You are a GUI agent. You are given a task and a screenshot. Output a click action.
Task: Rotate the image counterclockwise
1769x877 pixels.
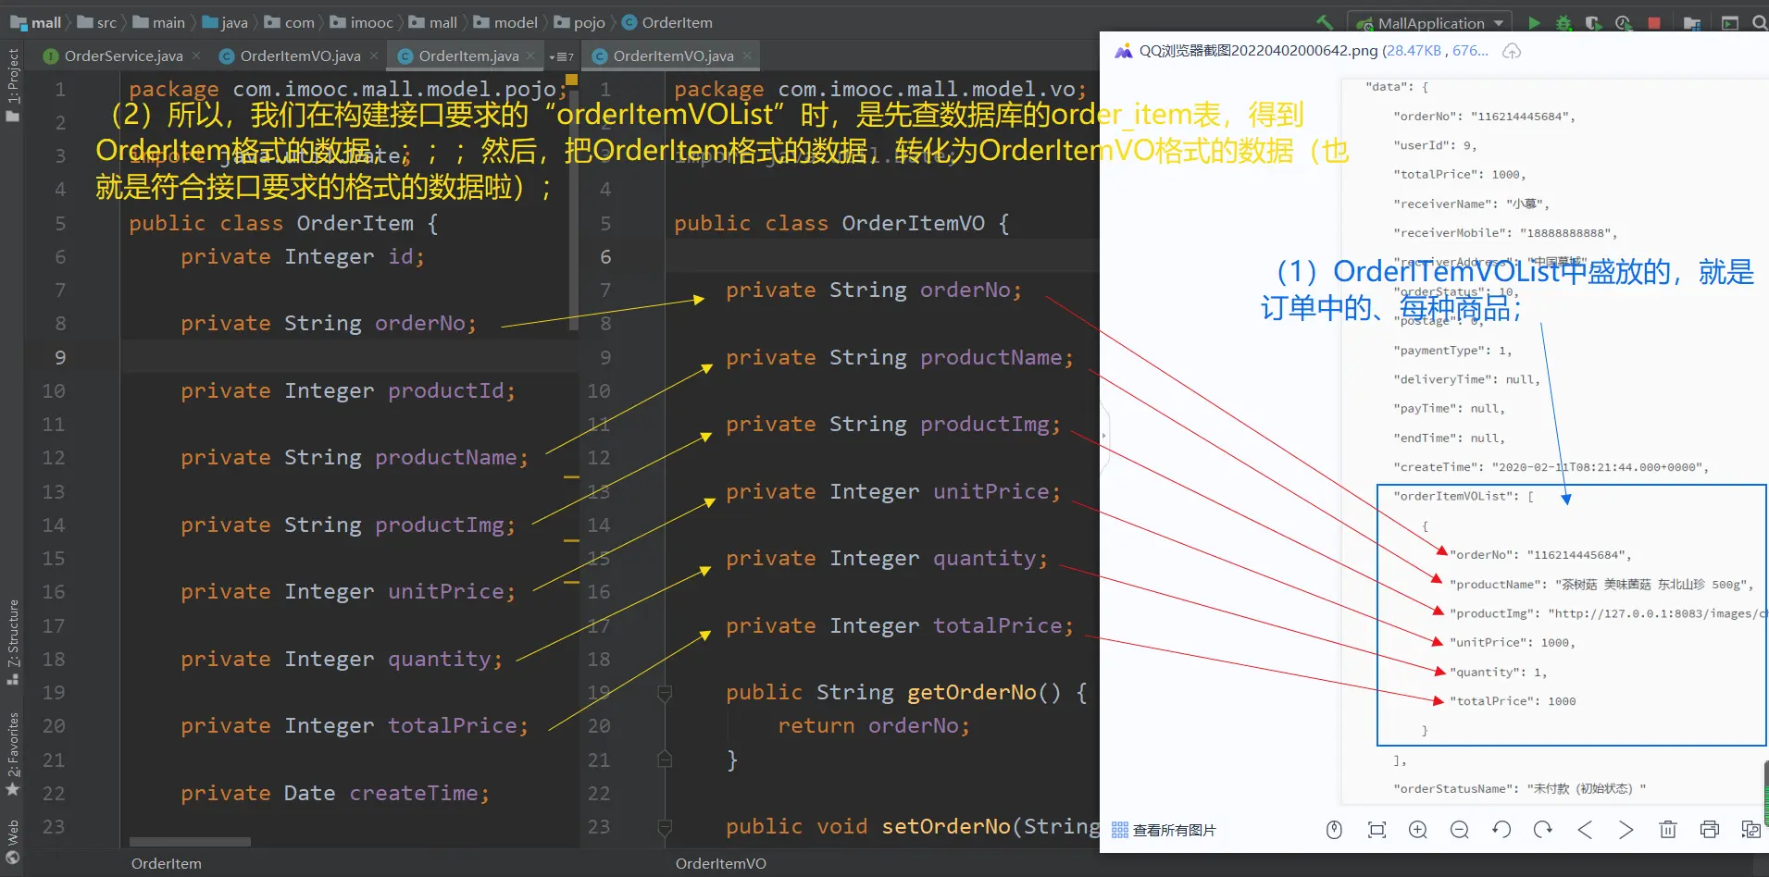(x=1501, y=830)
